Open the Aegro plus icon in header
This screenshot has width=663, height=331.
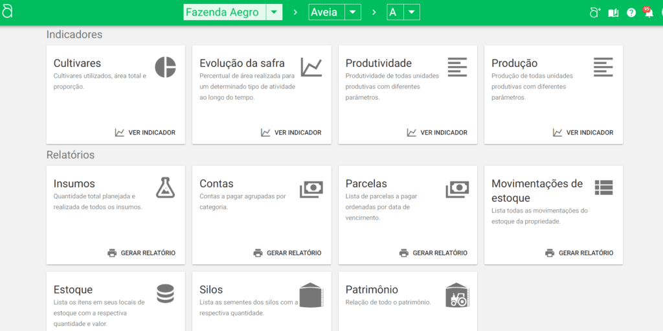[x=594, y=12]
